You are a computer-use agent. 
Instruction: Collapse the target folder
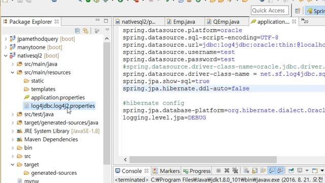(x=13, y=165)
